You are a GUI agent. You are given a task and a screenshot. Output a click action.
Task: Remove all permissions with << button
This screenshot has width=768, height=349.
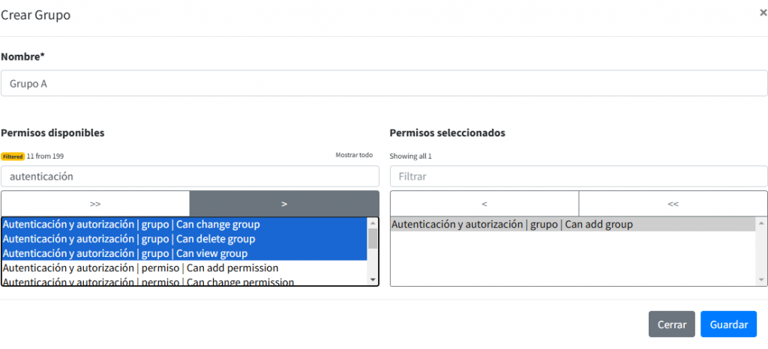click(x=673, y=204)
